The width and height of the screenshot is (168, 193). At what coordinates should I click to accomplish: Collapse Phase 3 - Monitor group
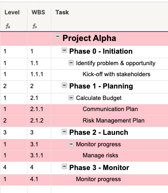click(64, 167)
